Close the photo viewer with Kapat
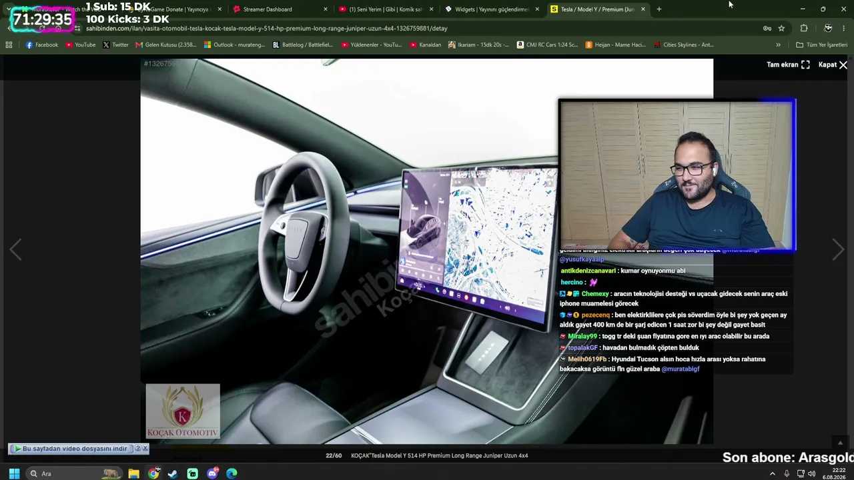The image size is (854, 480). 833,65
